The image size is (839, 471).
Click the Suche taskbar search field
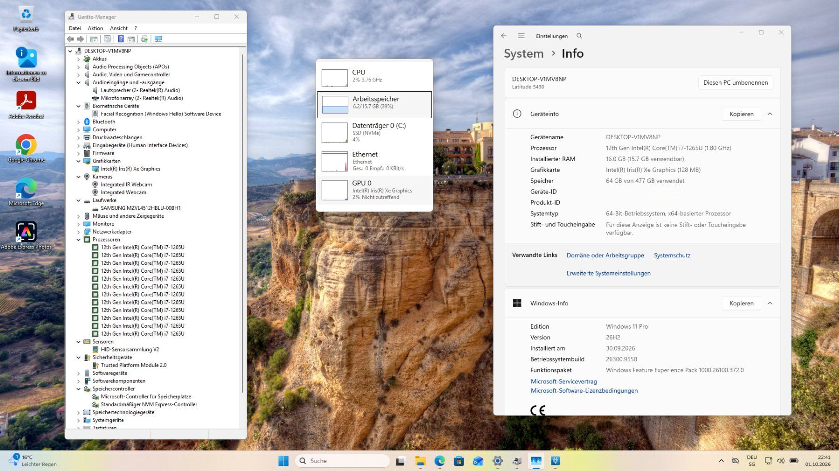pos(343,461)
